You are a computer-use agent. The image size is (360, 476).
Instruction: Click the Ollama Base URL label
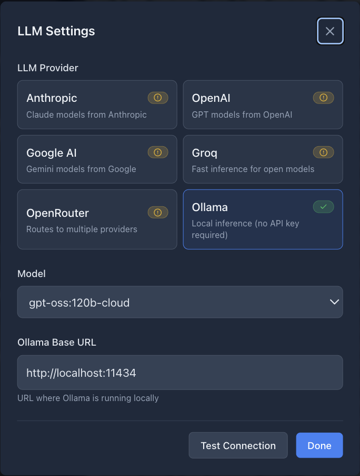(x=57, y=342)
